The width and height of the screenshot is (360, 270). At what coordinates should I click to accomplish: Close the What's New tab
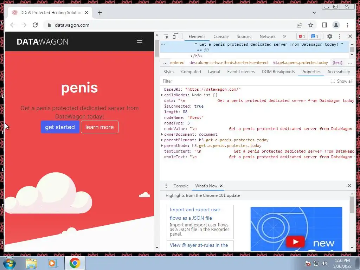tap(221, 186)
